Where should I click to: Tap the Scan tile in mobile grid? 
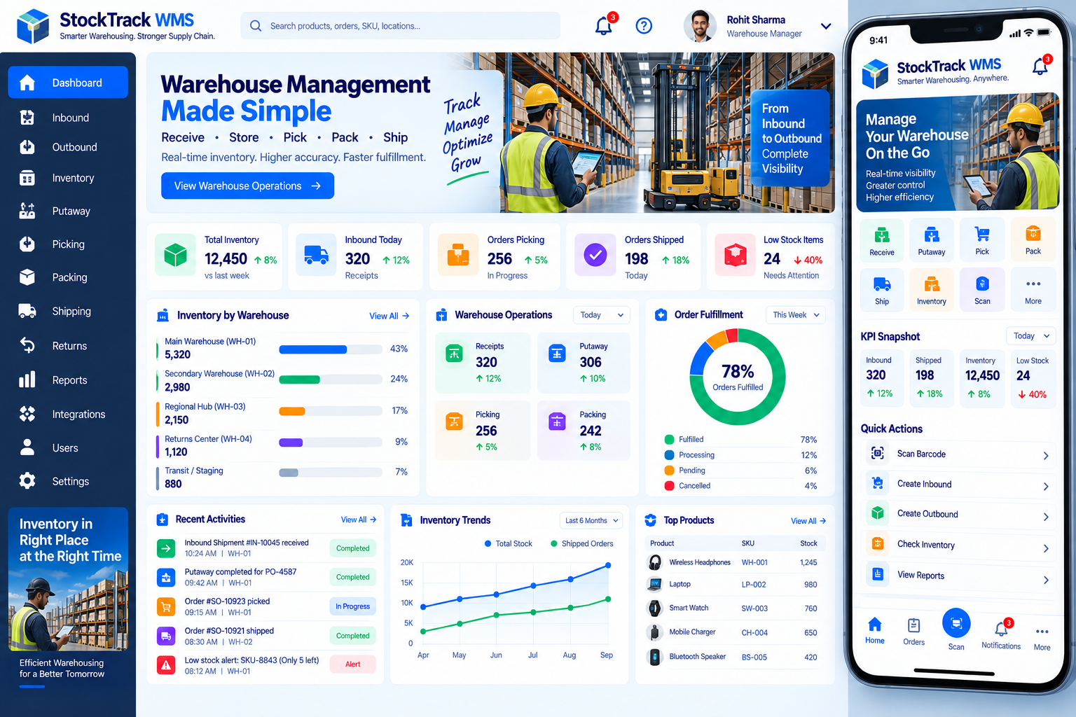(x=982, y=289)
